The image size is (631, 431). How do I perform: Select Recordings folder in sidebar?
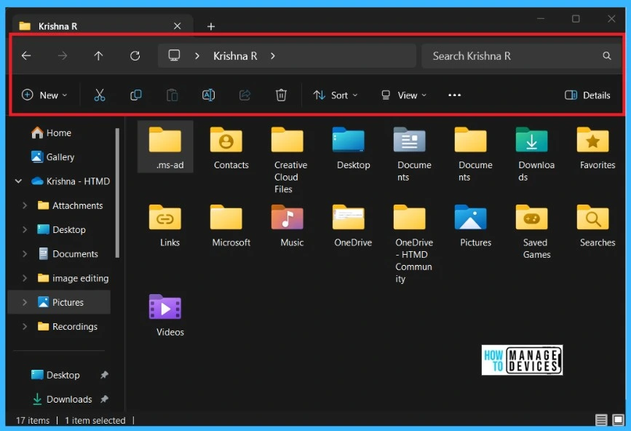(67, 326)
